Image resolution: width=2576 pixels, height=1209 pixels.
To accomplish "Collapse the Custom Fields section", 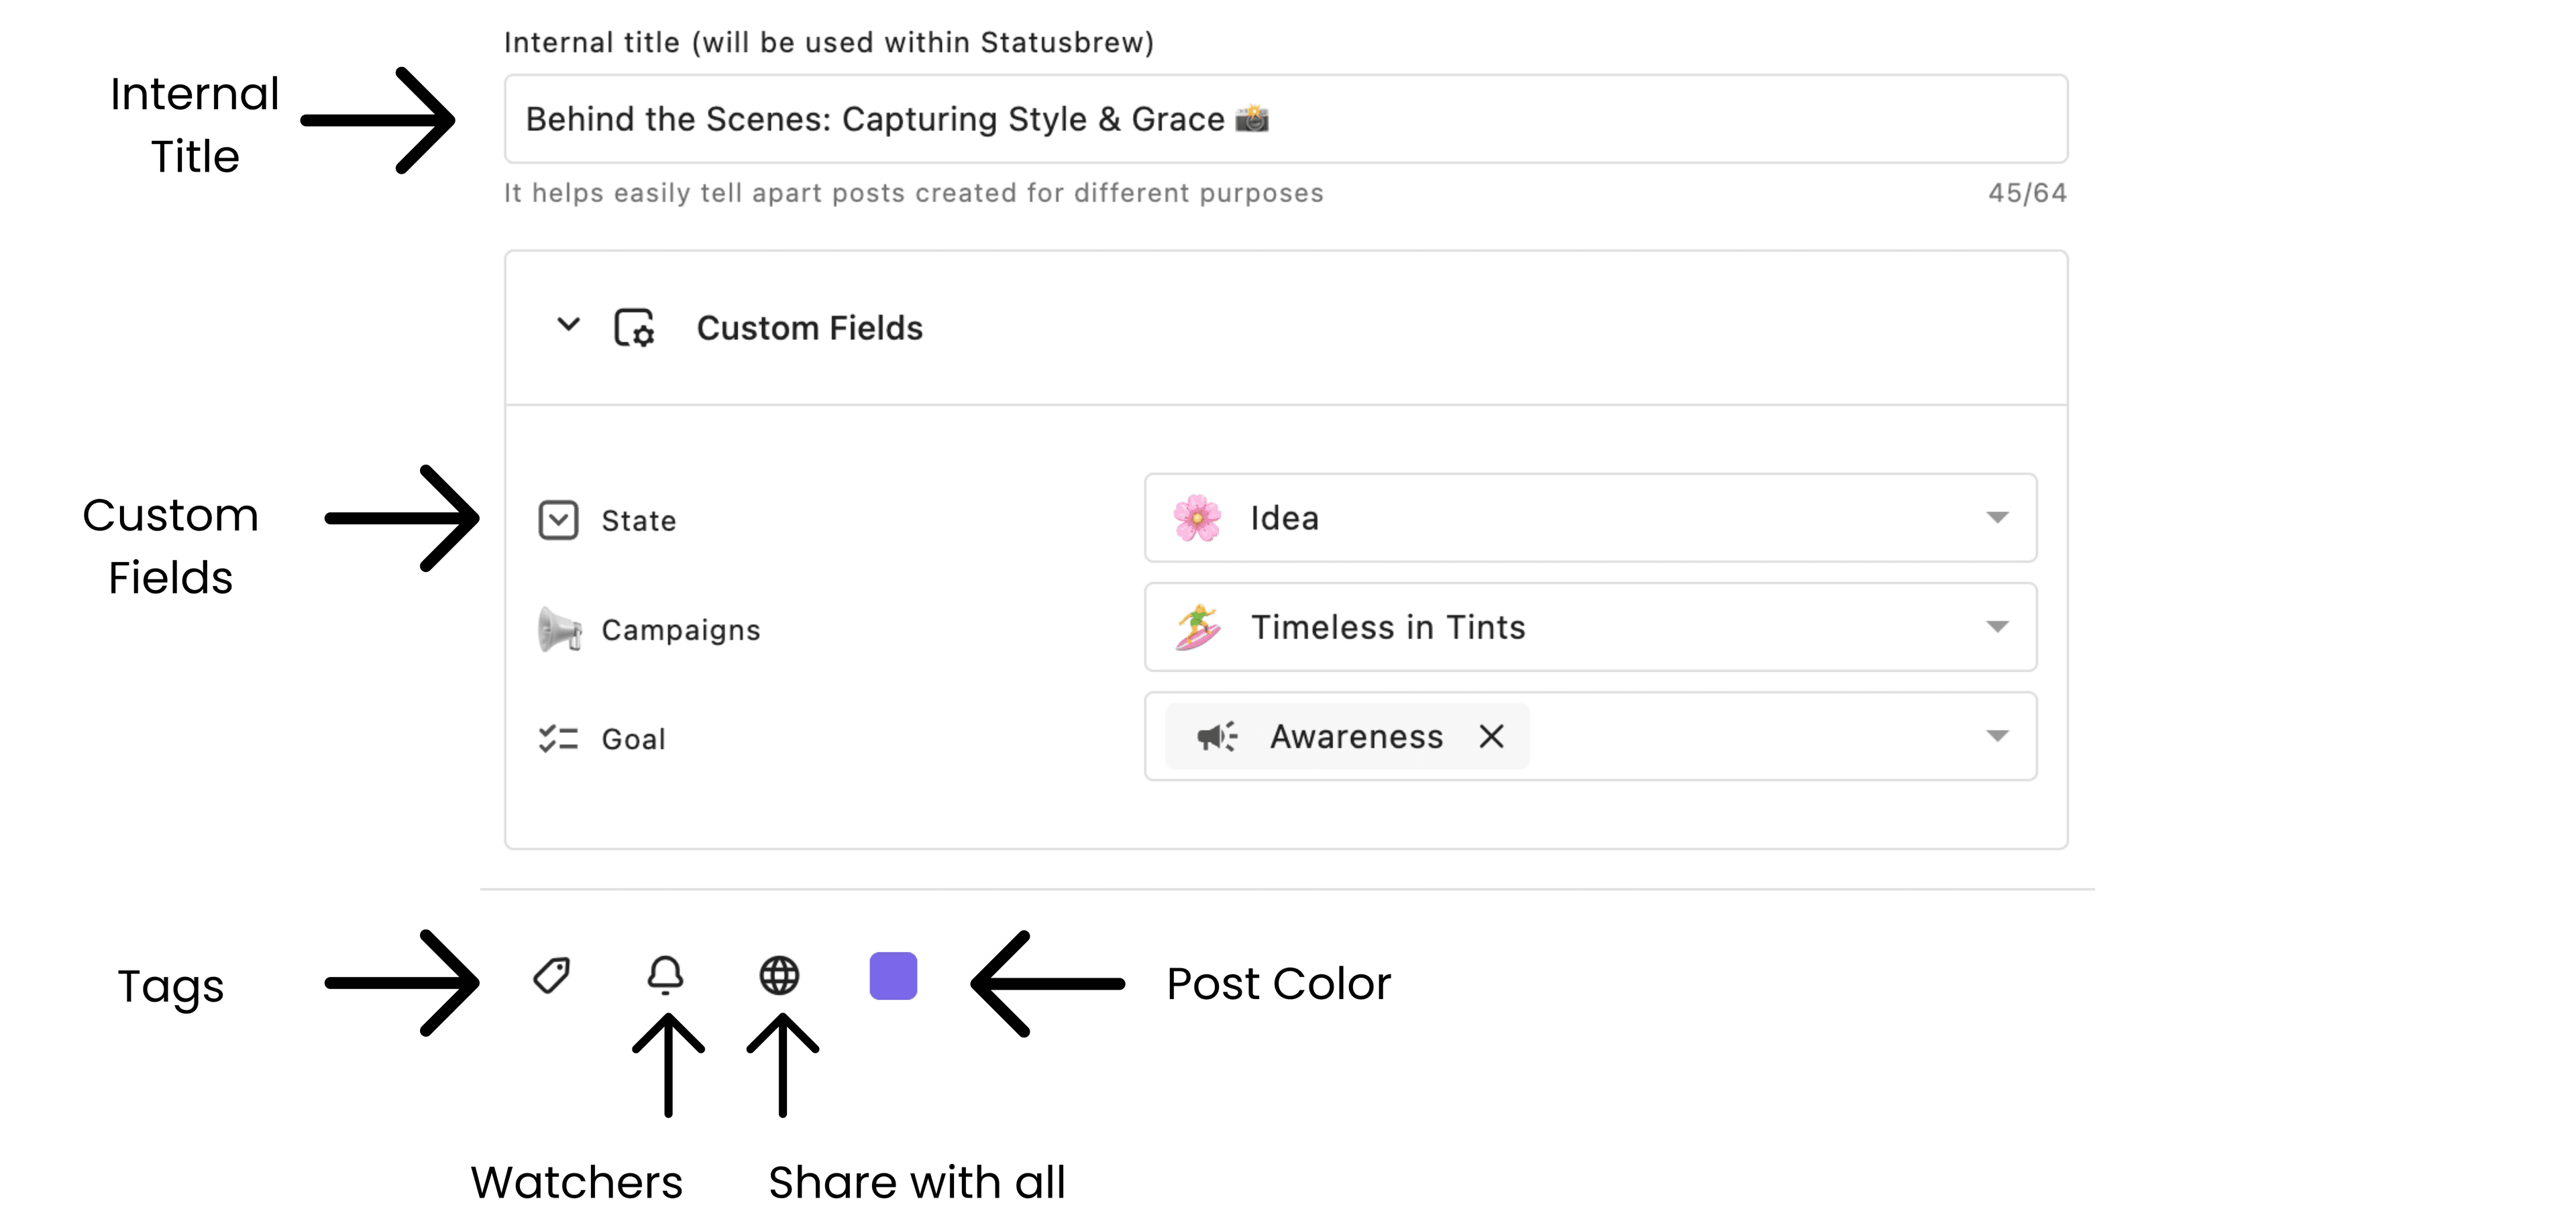I will point(568,325).
